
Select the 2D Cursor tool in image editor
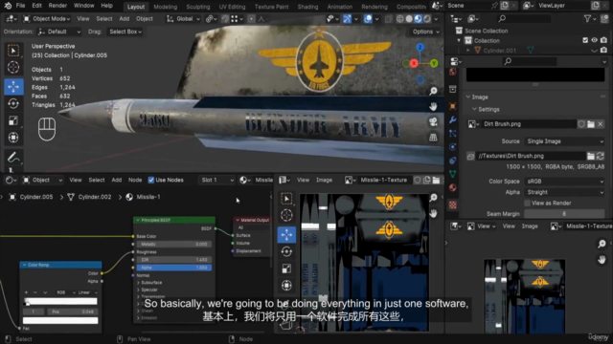pyautogui.click(x=286, y=215)
